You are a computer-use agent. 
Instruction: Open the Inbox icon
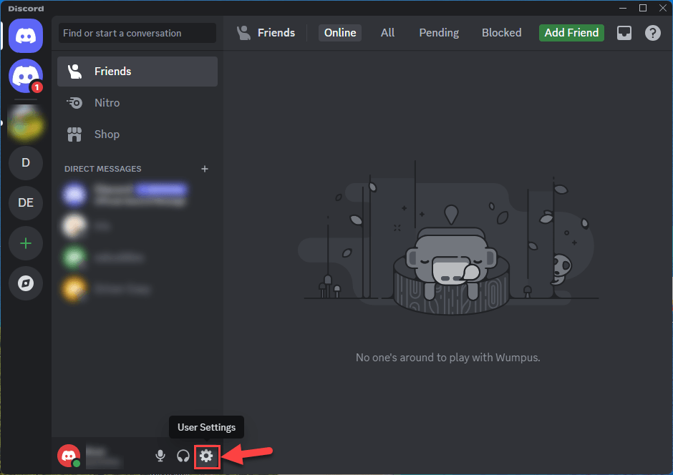click(x=624, y=33)
